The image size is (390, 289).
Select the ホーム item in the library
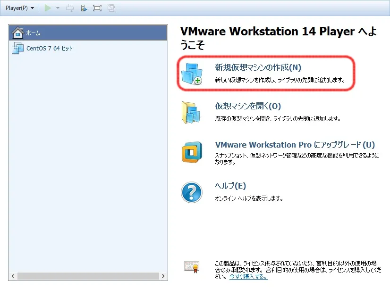click(88, 33)
